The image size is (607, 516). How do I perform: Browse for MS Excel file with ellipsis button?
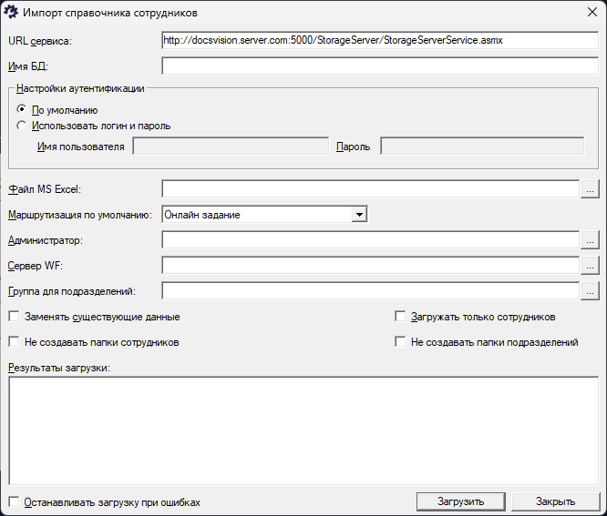[590, 189]
